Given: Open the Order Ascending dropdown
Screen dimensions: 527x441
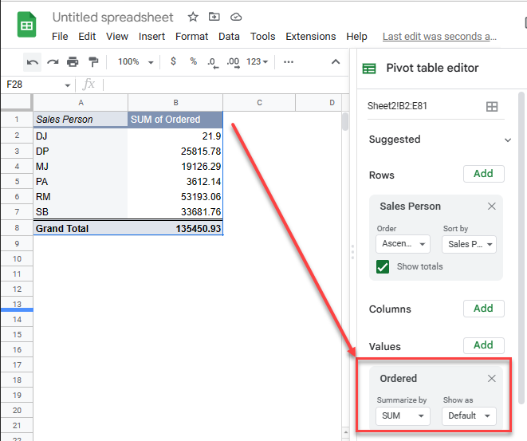Looking at the screenshot, I should 402,244.
